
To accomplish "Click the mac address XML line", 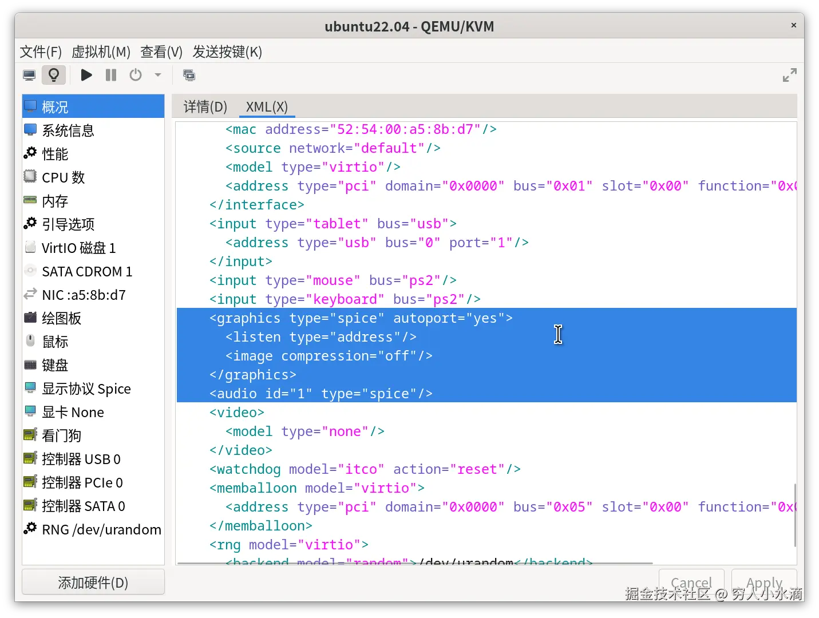I will (x=361, y=129).
